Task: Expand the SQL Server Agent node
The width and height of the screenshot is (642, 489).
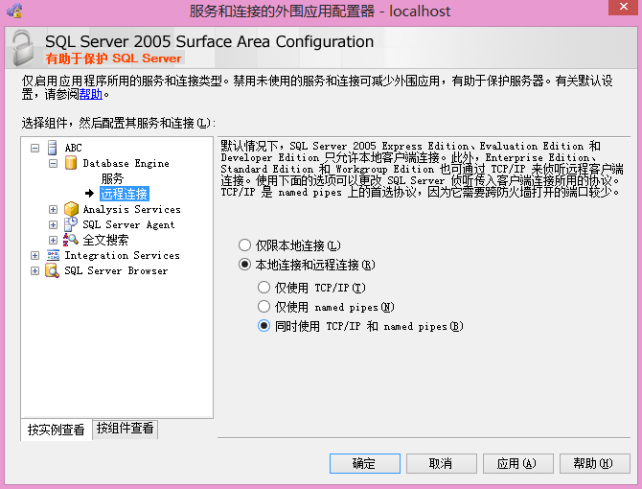Action: tap(54, 224)
